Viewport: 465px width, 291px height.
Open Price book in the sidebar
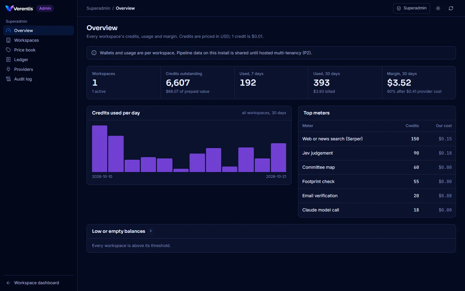coord(38,50)
